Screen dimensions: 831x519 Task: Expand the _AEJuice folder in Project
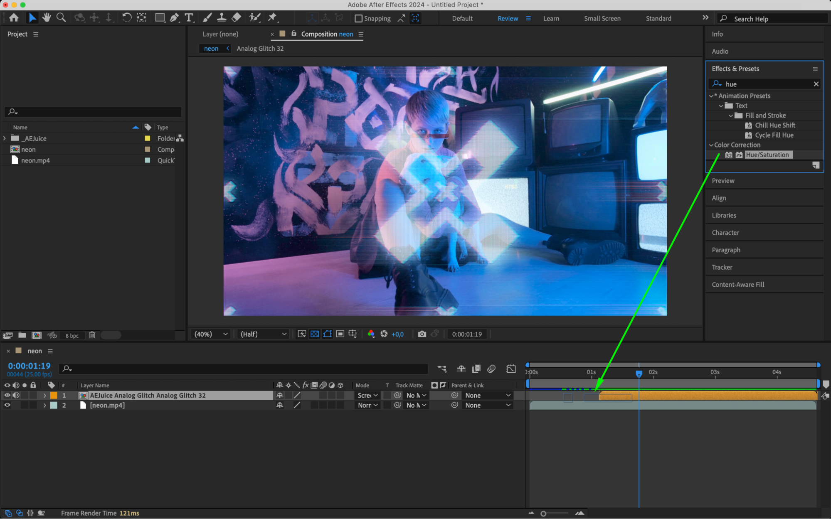coord(5,138)
